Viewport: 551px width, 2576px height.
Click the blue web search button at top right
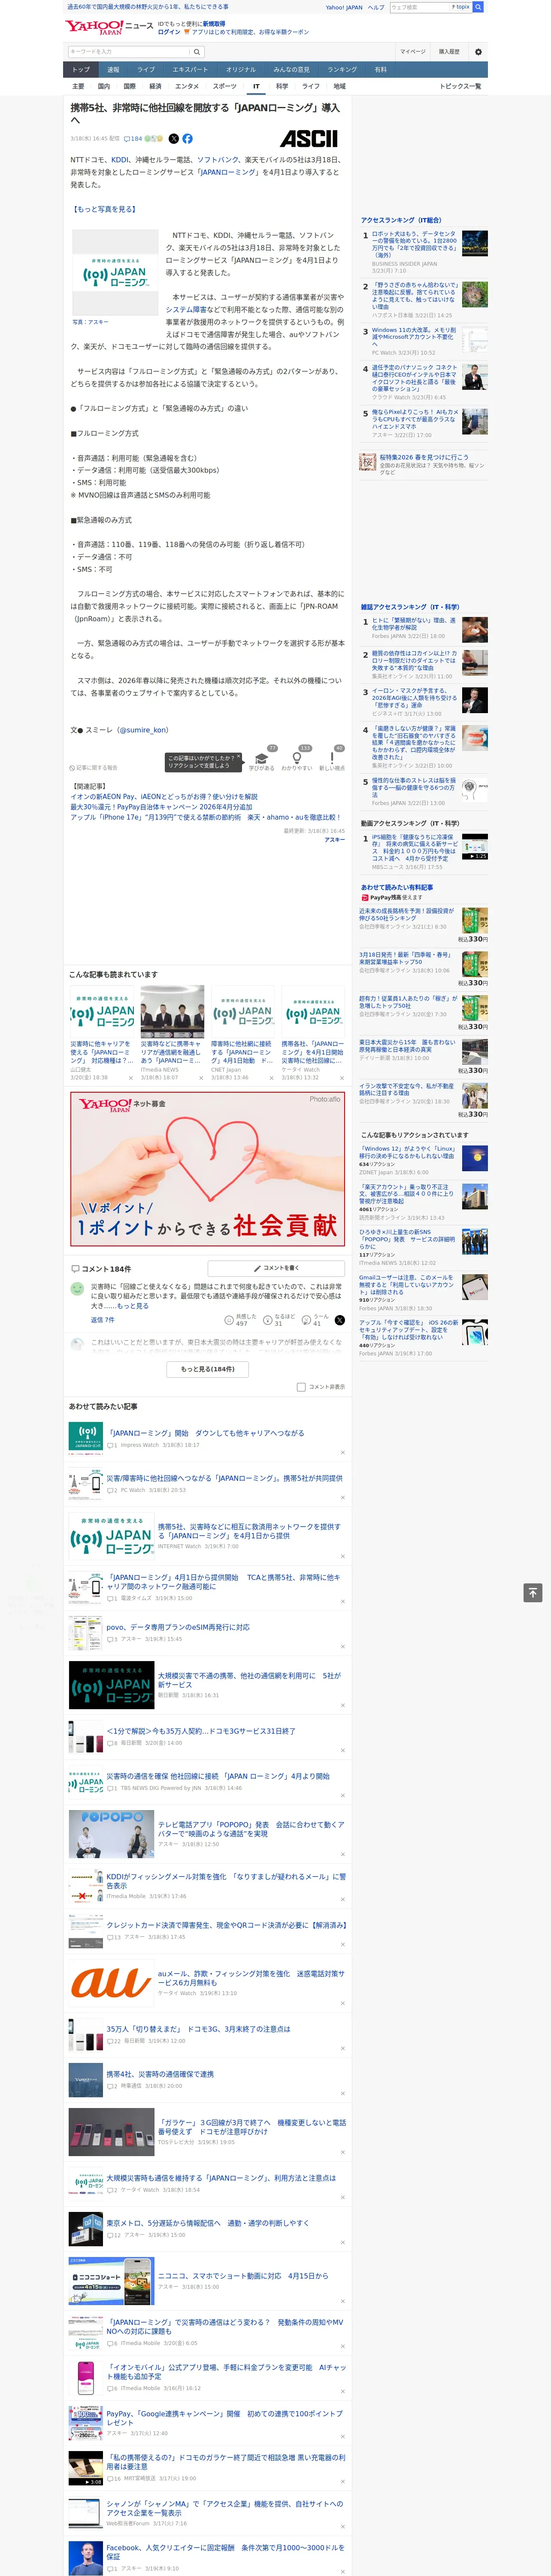point(478,7)
